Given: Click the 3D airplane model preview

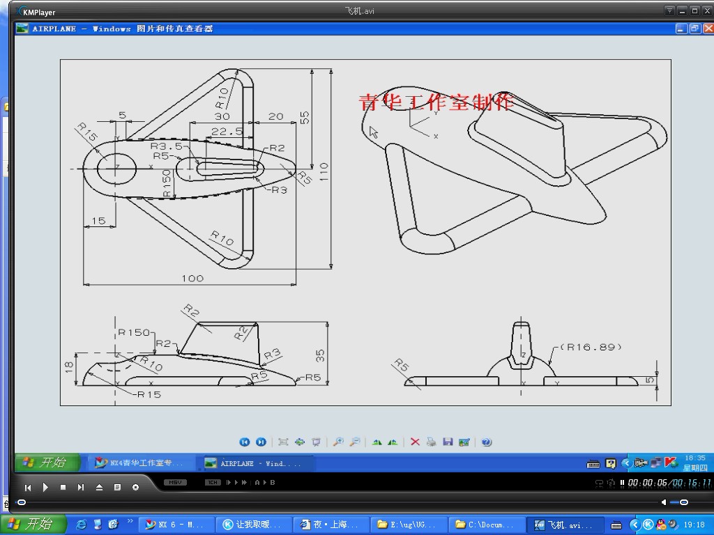Looking at the screenshot, I should click(x=515, y=171).
